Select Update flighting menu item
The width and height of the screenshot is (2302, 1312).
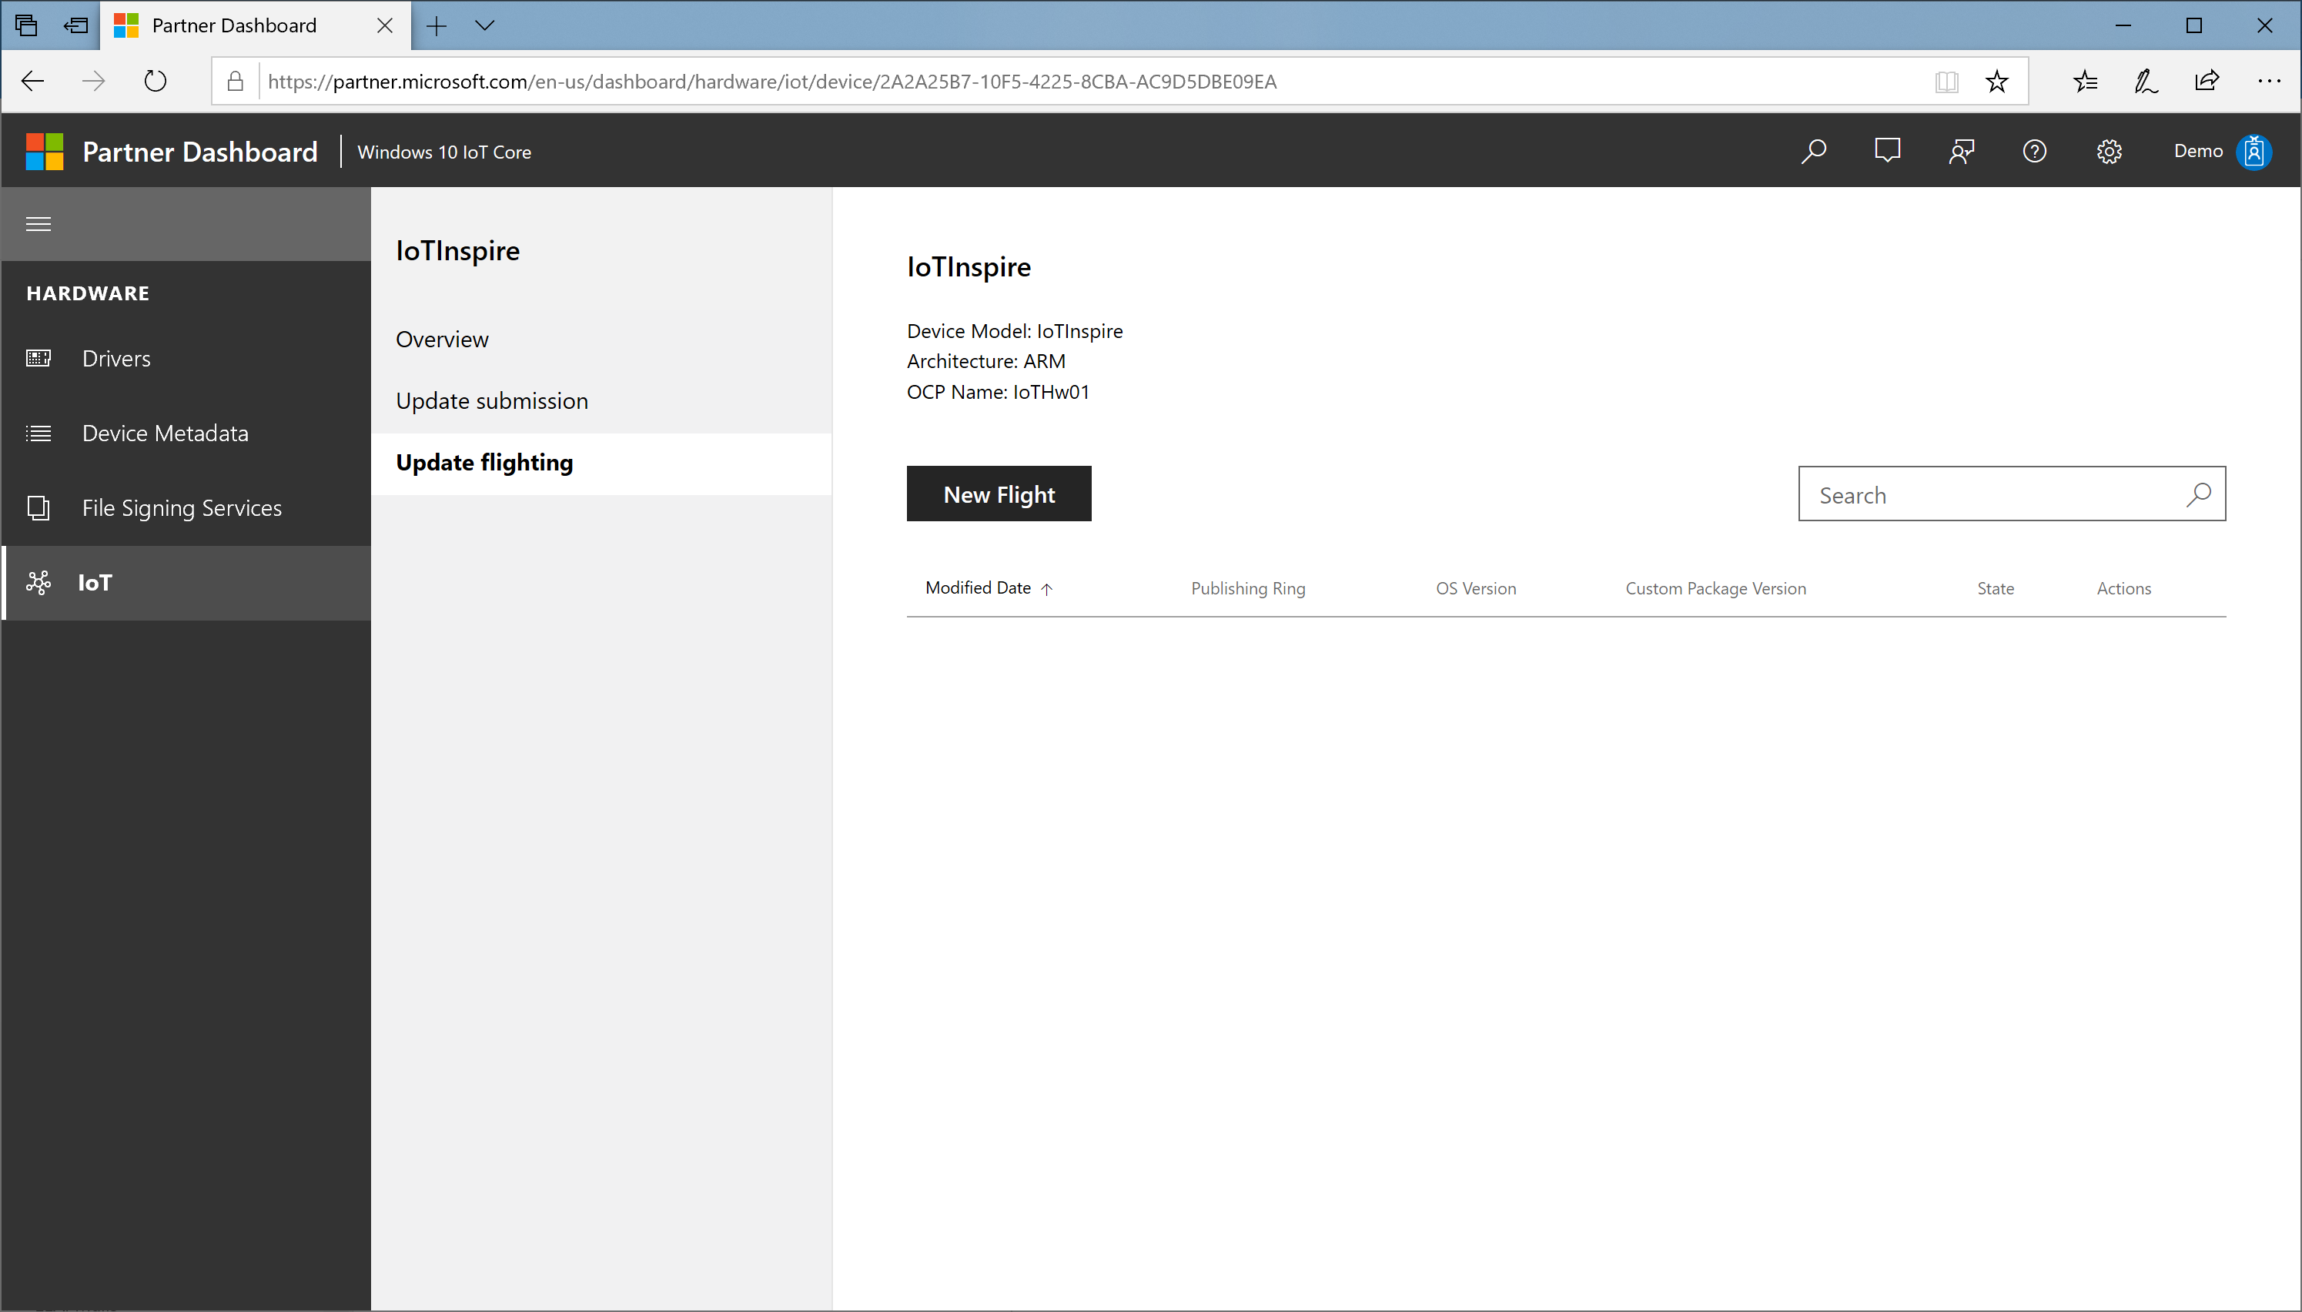[x=483, y=461]
